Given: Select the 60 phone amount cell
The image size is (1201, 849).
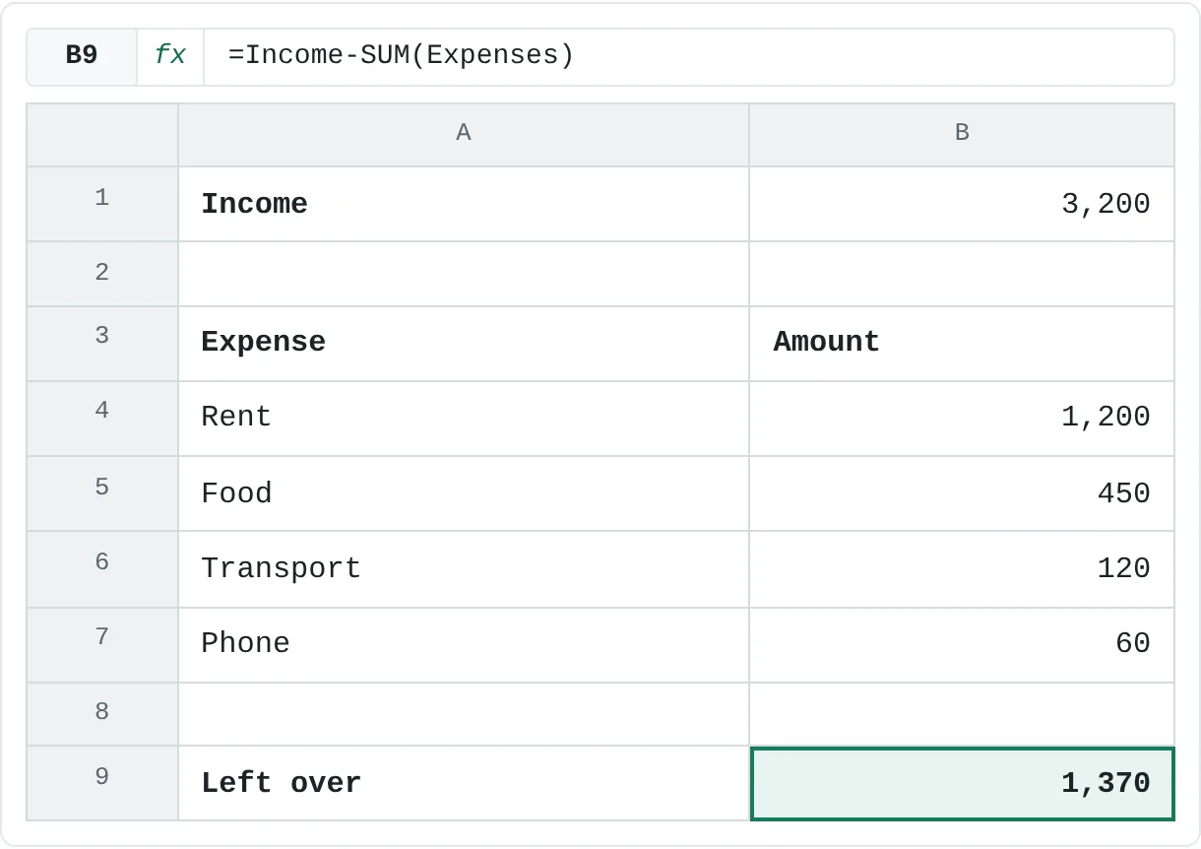Looking at the screenshot, I should (x=962, y=645).
